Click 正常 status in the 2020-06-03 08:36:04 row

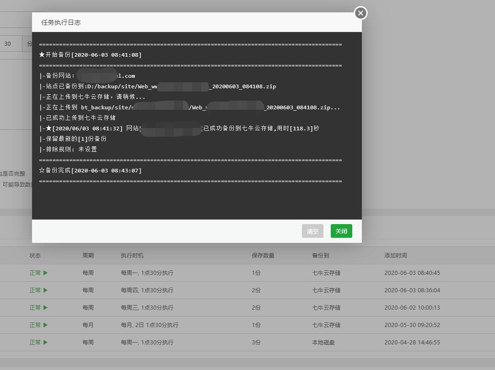(35, 290)
